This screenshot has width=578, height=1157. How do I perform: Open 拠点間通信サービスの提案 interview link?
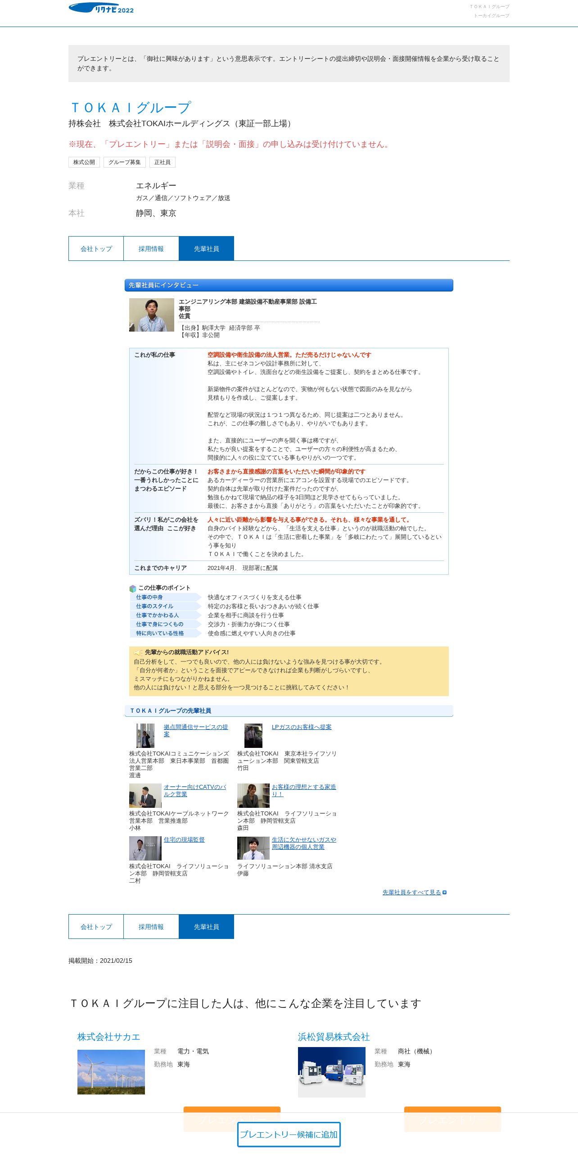(x=196, y=730)
